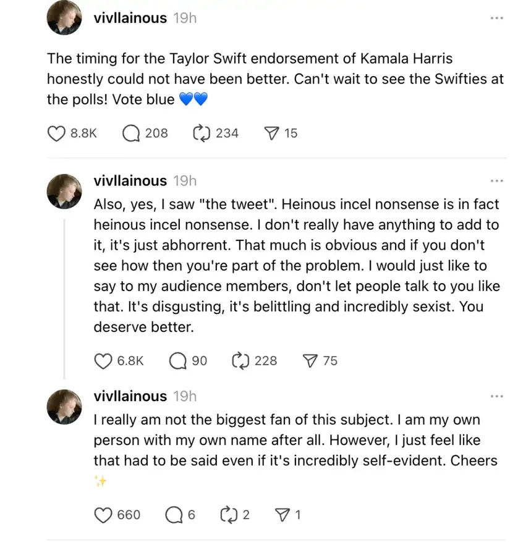
Task: Open profile picture on the first post
Action: coord(64,18)
